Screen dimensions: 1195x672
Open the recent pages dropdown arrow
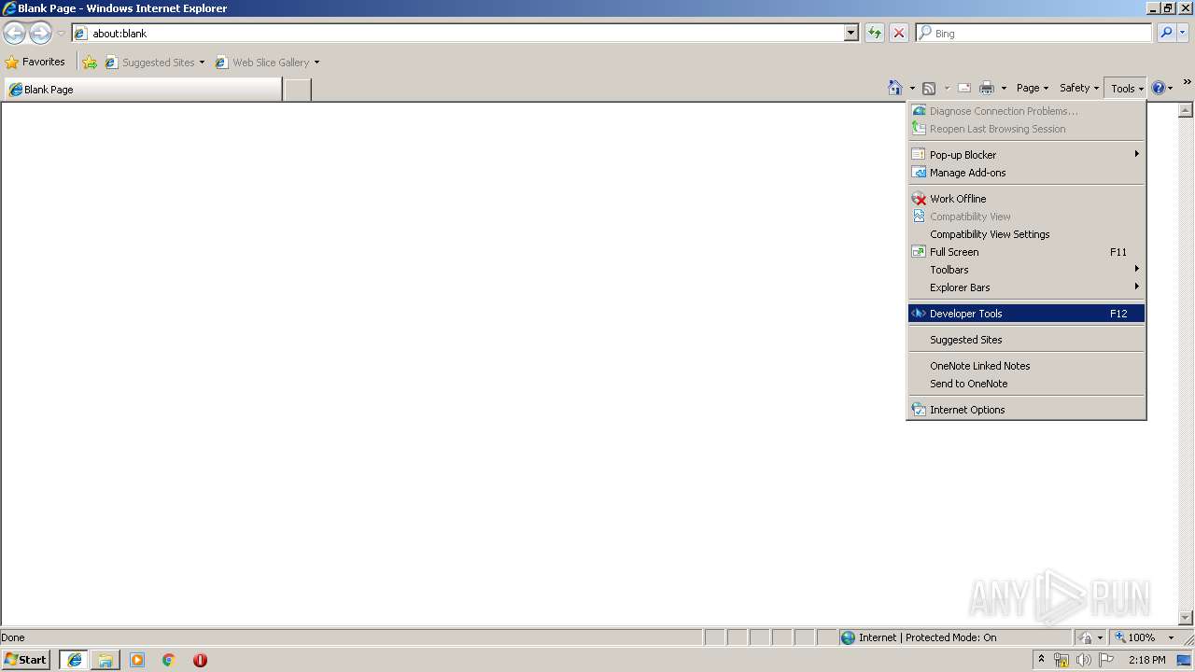click(61, 34)
